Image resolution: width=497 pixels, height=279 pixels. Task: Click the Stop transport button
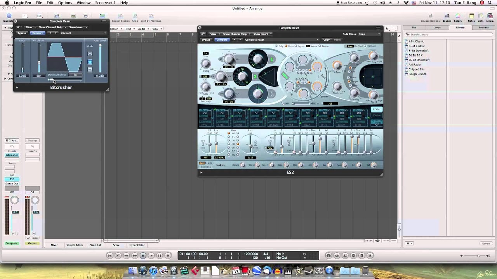pos(142,255)
